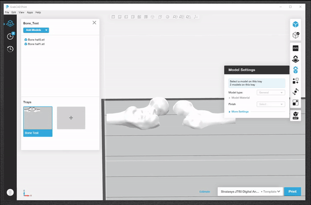Screen dimensions: 311x205
Task: Open the Finish Select dropdown
Action: (271, 104)
